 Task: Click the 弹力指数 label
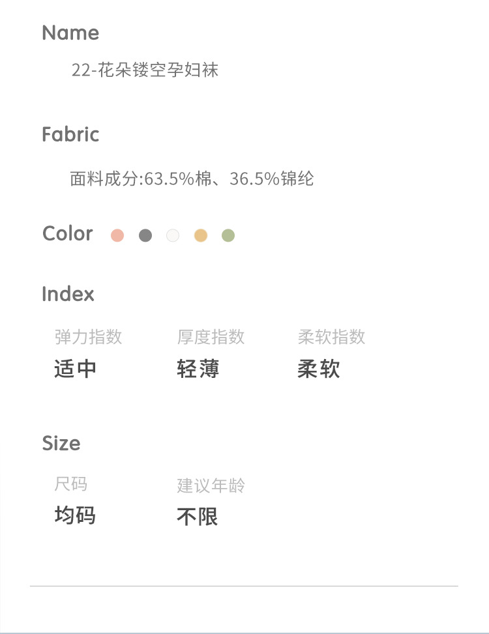point(88,337)
